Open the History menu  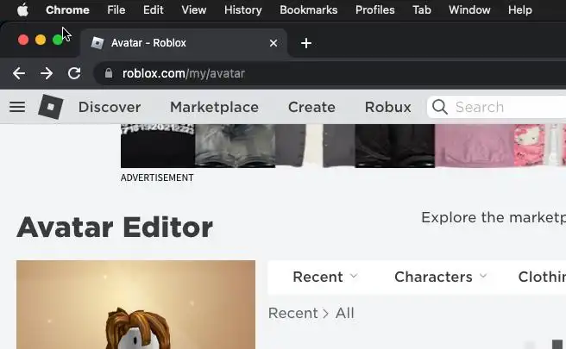point(243,10)
